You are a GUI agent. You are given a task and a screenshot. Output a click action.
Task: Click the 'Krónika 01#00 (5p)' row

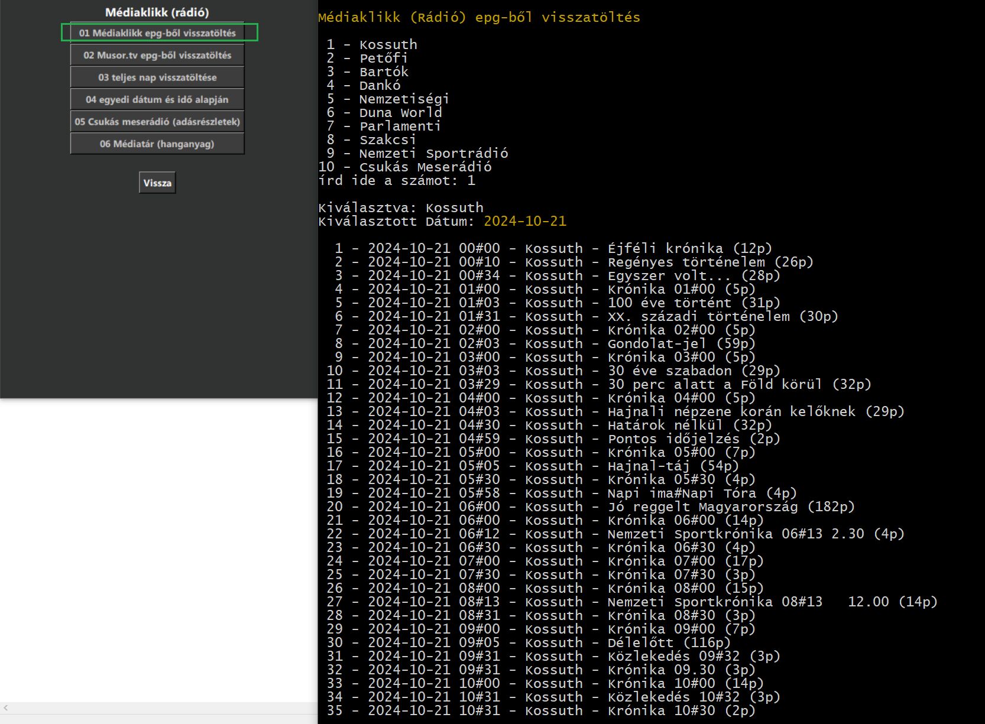pos(545,290)
